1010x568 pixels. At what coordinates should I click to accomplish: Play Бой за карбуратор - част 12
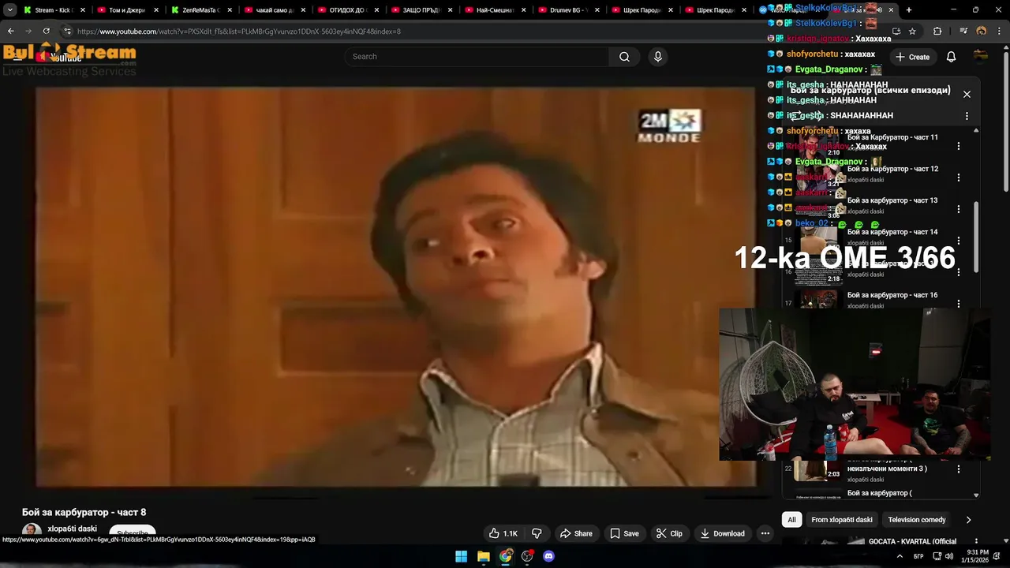[x=892, y=169]
